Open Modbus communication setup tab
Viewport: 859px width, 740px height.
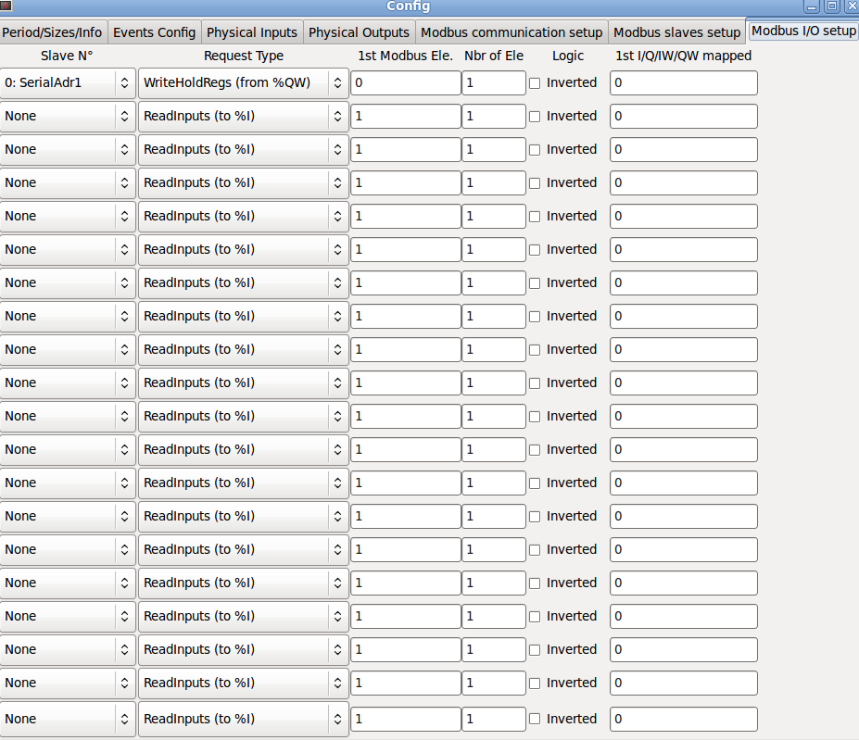512,32
